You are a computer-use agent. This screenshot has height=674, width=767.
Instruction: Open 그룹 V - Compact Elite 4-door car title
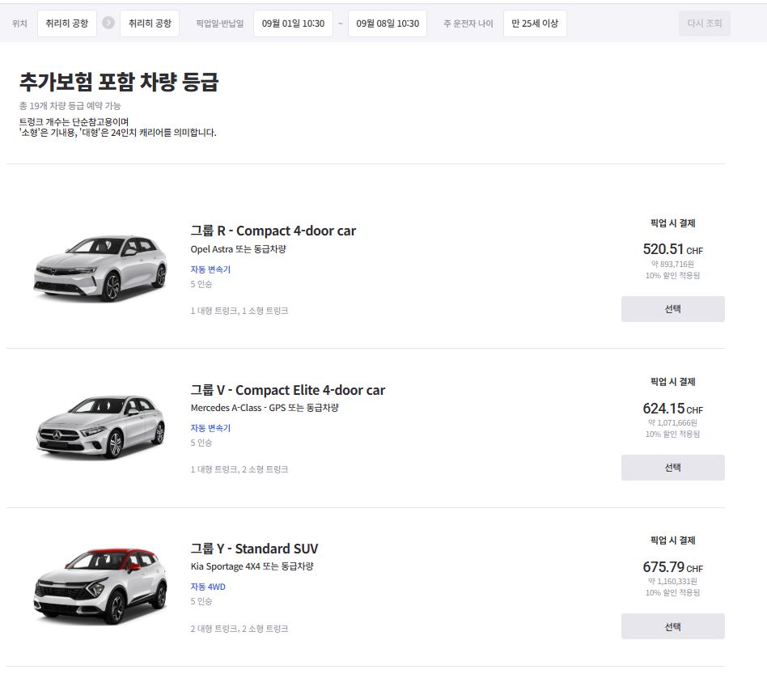click(287, 390)
